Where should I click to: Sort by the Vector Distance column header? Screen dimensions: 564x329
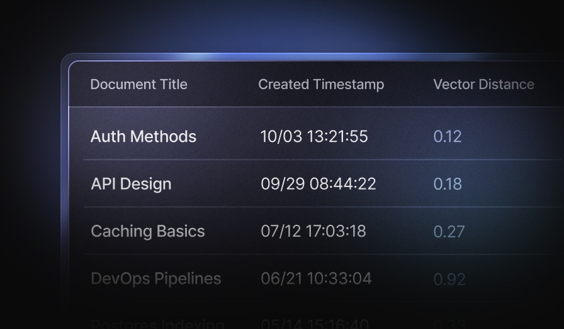483,84
